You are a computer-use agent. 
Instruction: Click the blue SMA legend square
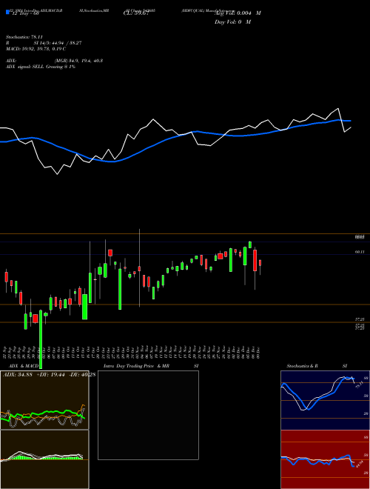[x=8, y=13]
